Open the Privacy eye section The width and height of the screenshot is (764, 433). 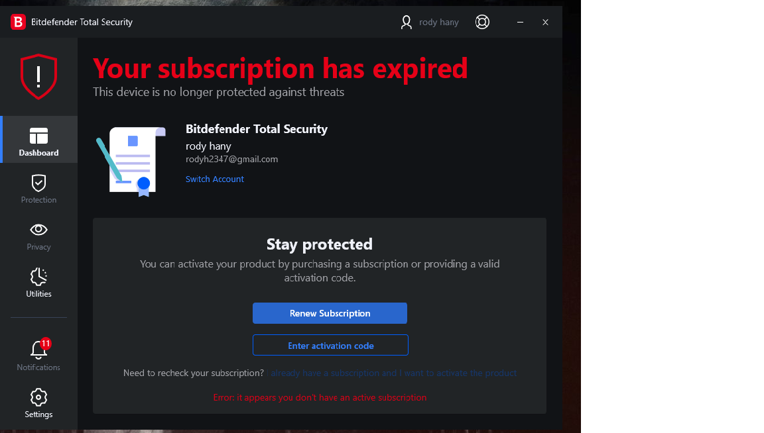[38, 236]
